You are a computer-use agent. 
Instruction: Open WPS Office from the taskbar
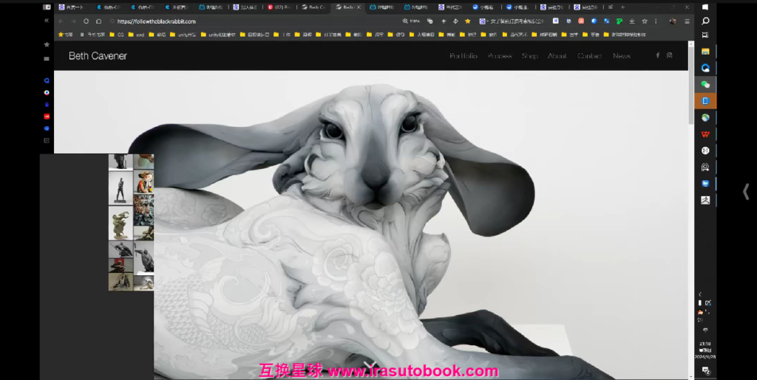point(705,134)
